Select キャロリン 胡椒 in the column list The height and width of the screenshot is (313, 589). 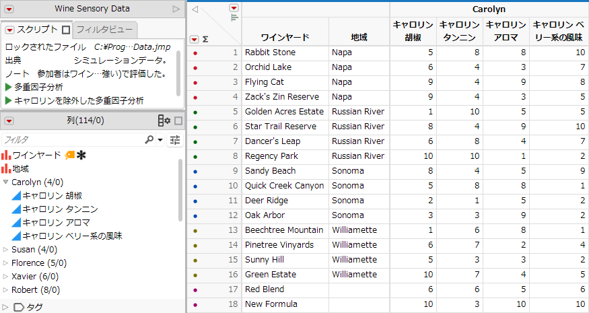pos(53,195)
